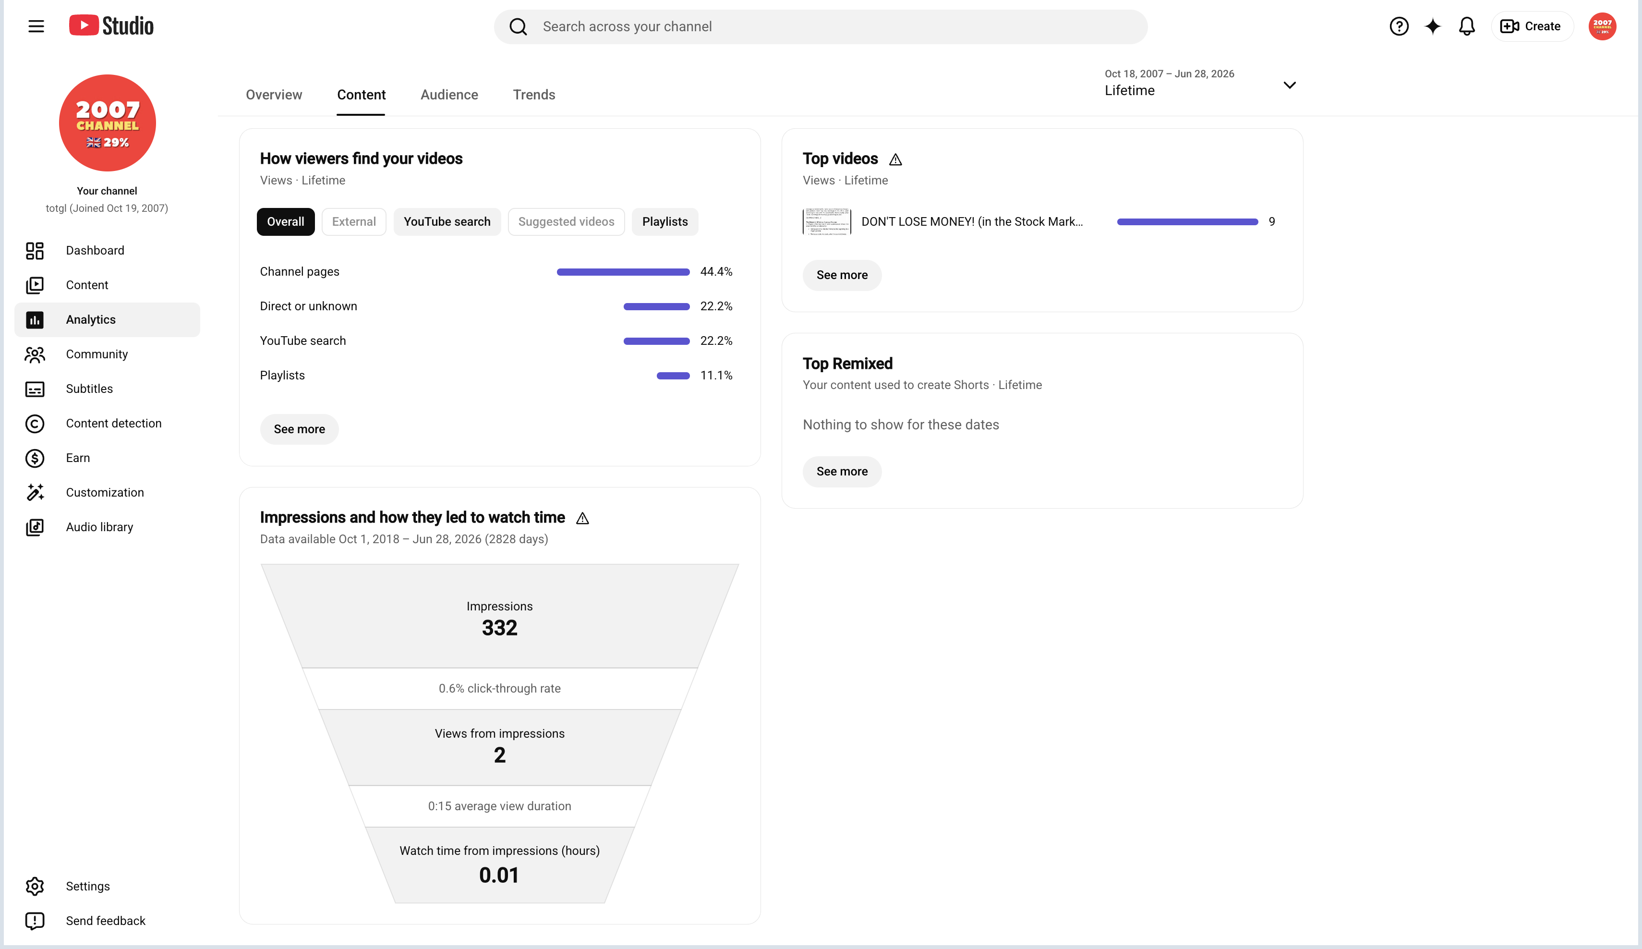The width and height of the screenshot is (1642, 949).
Task: Open Subtitles from the sidebar
Action: point(107,389)
